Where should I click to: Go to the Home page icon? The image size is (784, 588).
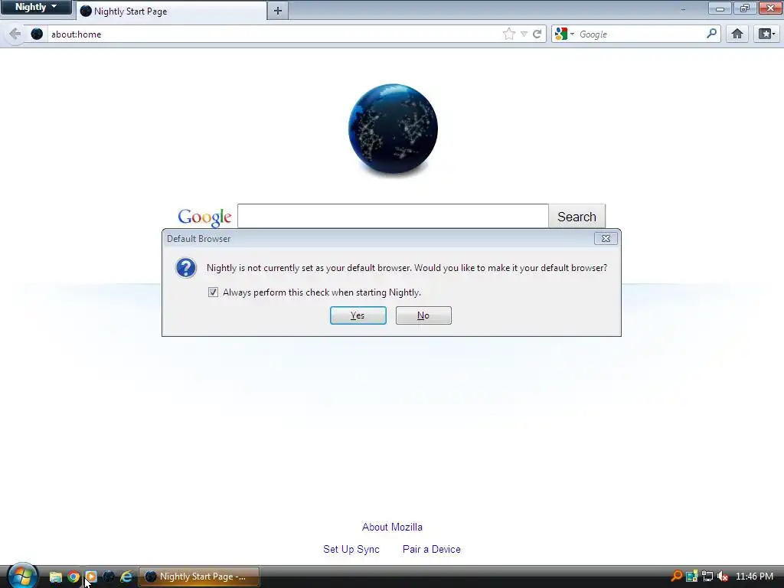(x=737, y=34)
